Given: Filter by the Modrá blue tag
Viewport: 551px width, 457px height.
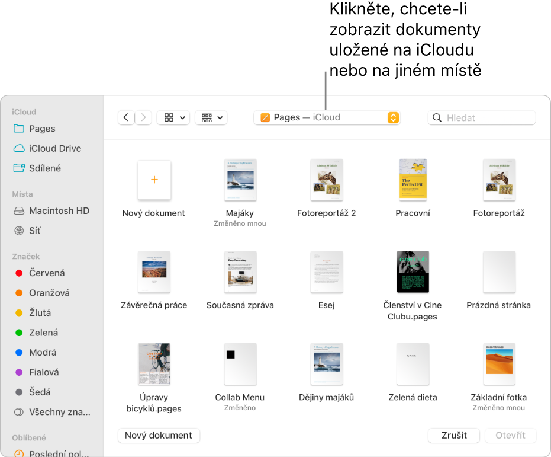Looking at the screenshot, I should pos(36,352).
